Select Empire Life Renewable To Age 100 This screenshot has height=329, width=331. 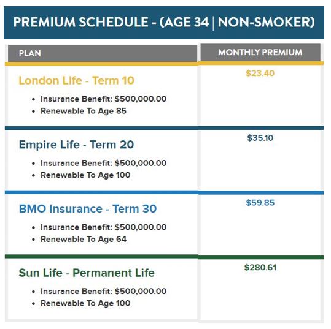85,175
